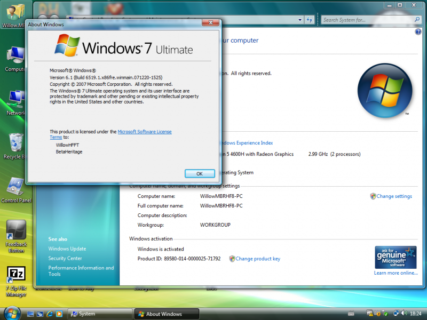Viewport: 427px width, 320px height.
Task: Click the BetaHeritage organization text
Action: [69, 152]
